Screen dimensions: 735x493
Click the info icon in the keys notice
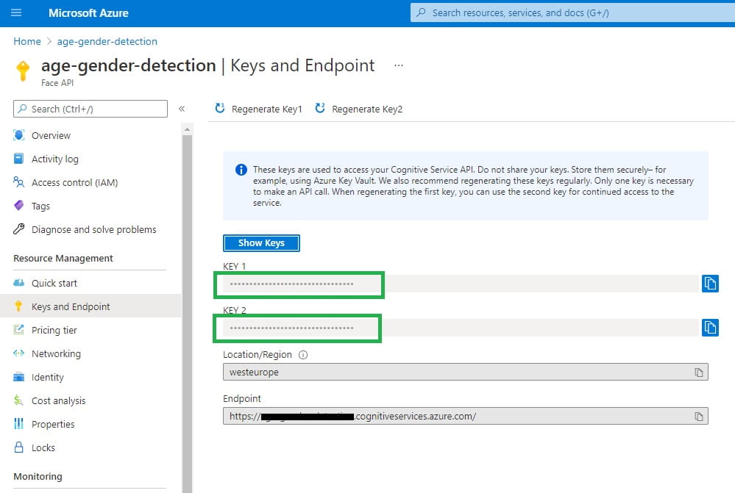pos(241,170)
